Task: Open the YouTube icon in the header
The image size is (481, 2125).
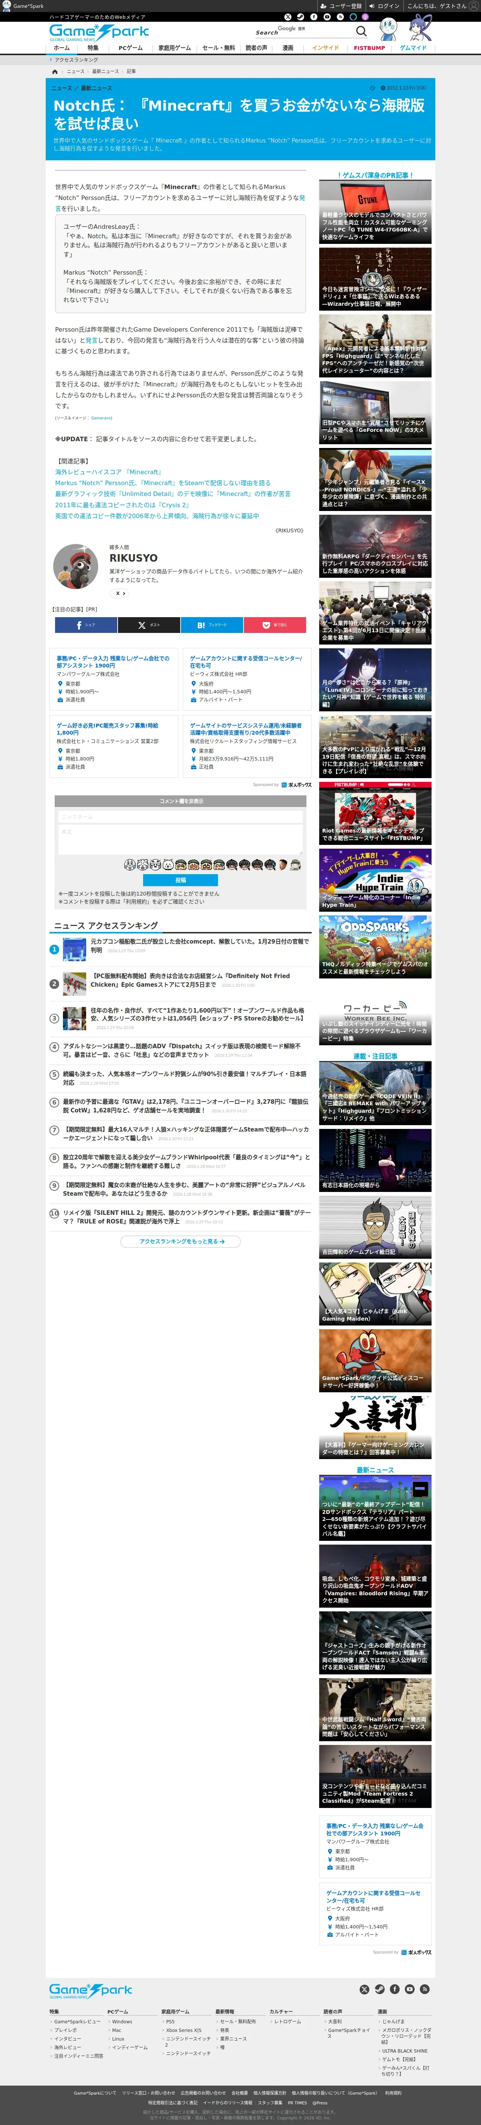Action: [x=327, y=17]
